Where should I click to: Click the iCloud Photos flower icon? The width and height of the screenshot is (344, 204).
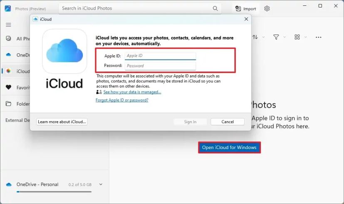pos(8,71)
